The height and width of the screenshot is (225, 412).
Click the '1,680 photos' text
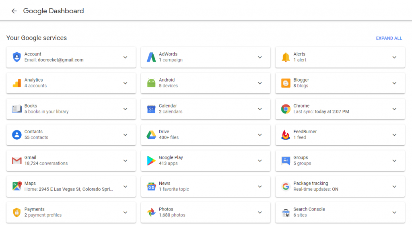coord(172,215)
